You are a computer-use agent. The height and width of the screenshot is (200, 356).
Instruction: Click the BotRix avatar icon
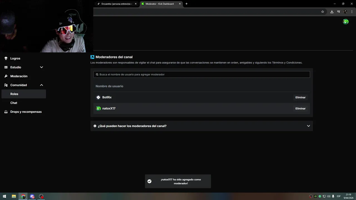coord(98,97)
